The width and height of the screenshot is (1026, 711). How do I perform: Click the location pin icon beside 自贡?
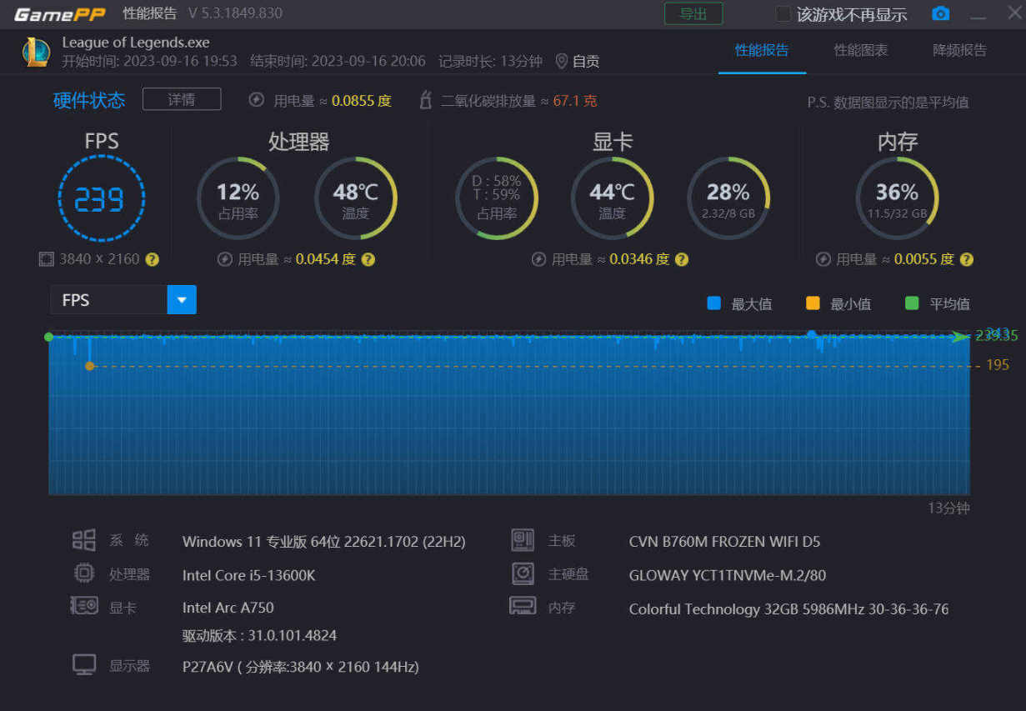click(562, 61)
